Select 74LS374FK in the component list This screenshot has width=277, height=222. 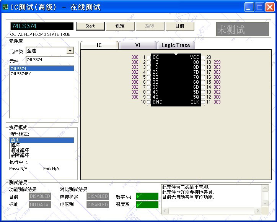tap(42, 74)
